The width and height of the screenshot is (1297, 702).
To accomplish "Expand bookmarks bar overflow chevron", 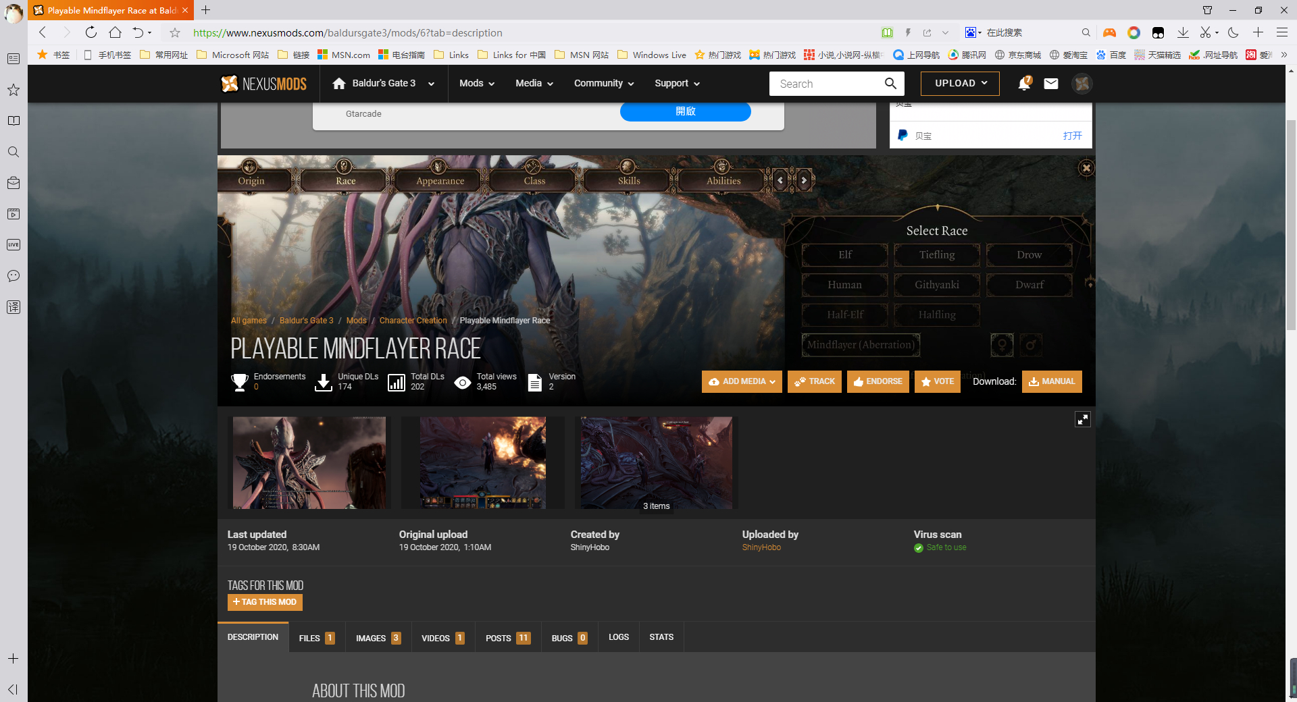I will click(x=1284, y=55).
